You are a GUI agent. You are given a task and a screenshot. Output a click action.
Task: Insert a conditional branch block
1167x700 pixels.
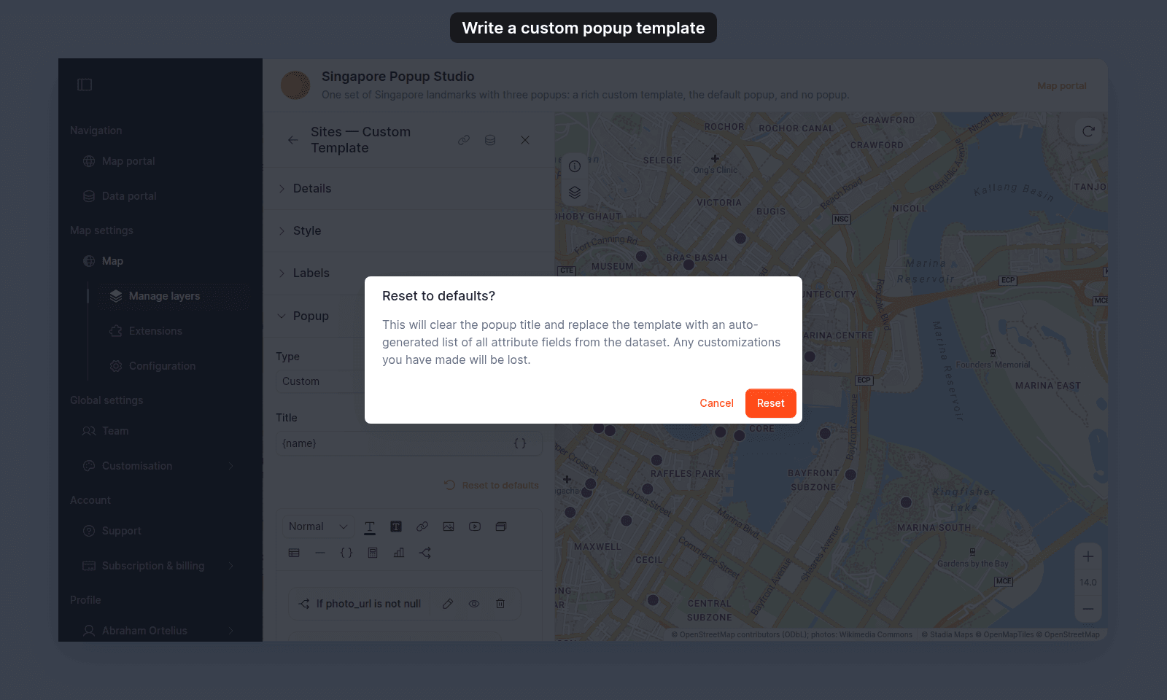point(425,553)
